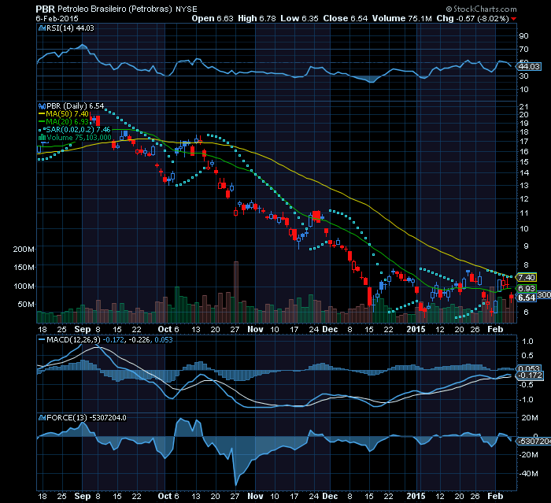Click the -40M level on the Force axis

click(x=528, y=473)
